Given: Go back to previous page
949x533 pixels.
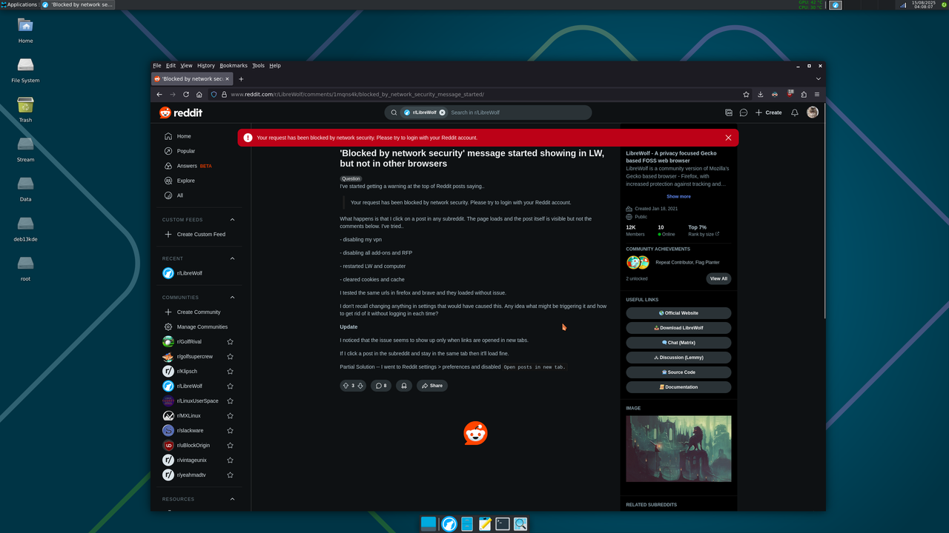Looking at the screenshot, I should pos(159,95).
